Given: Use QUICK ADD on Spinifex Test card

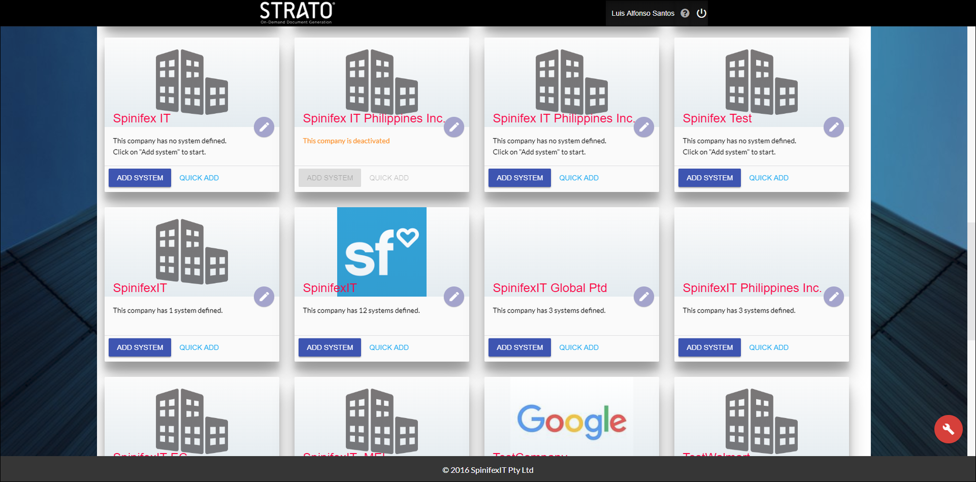Looking at the screenshot, I should pos(769,178).
